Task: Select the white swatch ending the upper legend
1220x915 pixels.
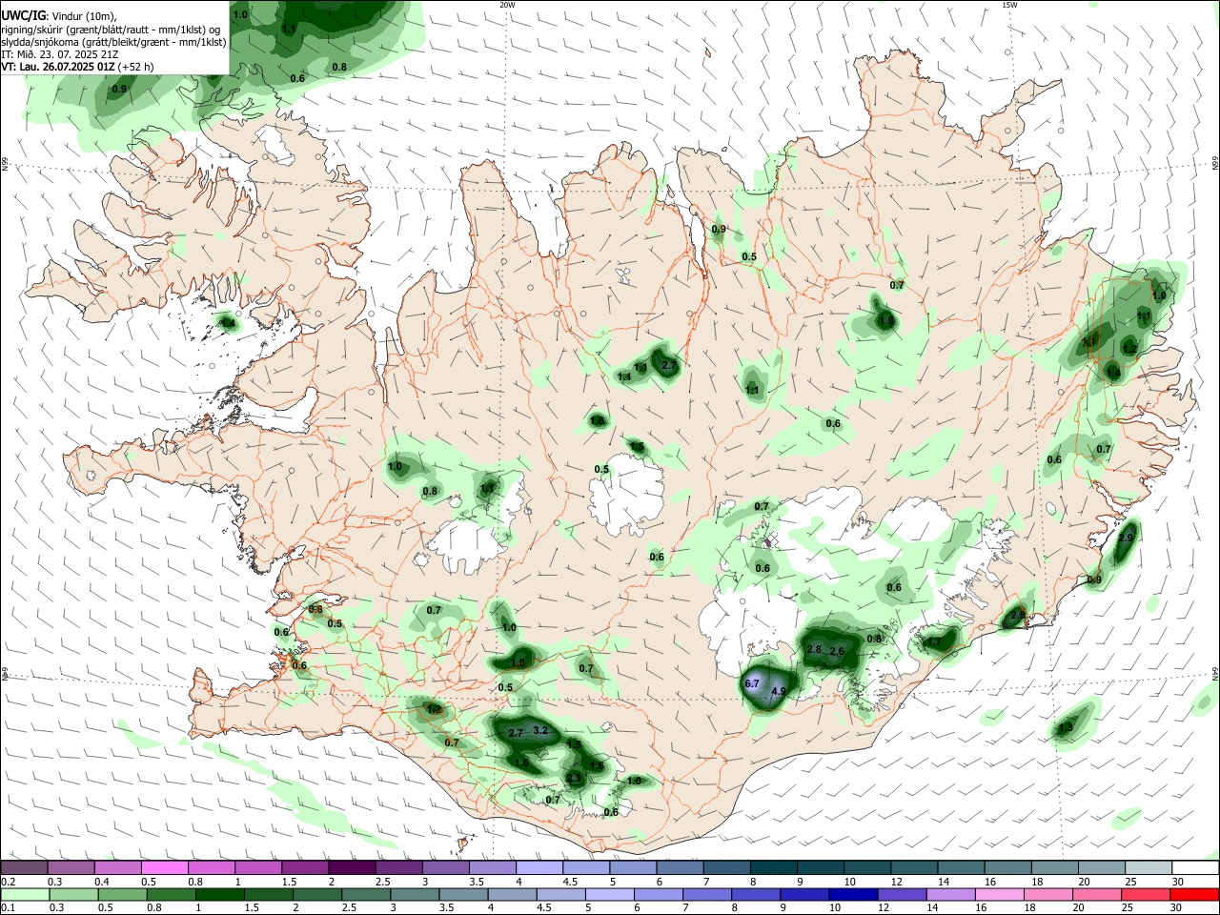Action: click(x=1195, y=868)
